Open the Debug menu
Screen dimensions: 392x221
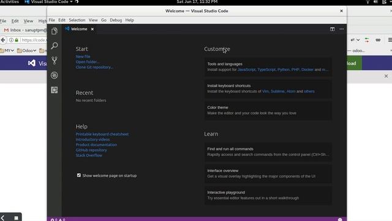click(x=116, y=20)
